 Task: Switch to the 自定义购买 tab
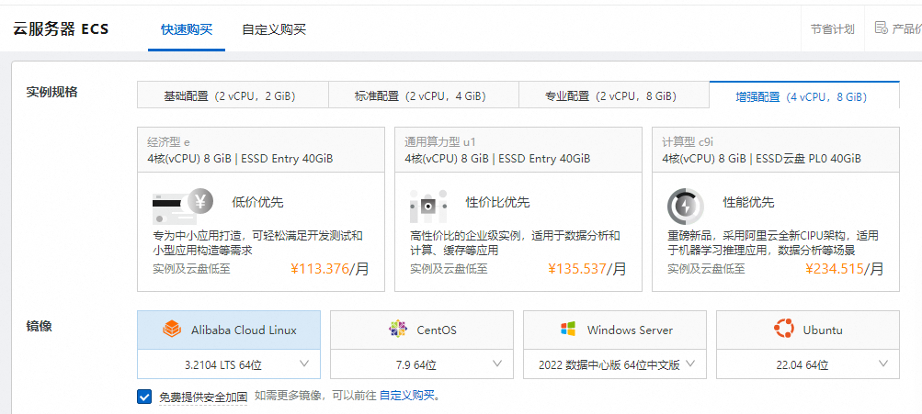[274, 29]
